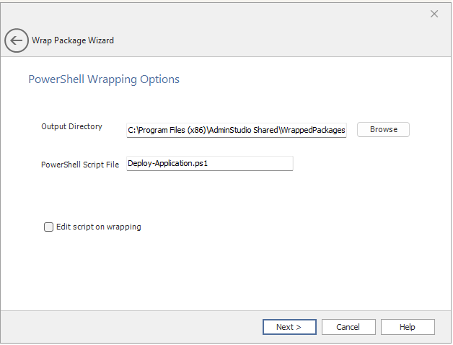The height and width of the screenshot is (345, 453).
Task: Go back using the circled arrow icon
Action: [x=17, y=40]
